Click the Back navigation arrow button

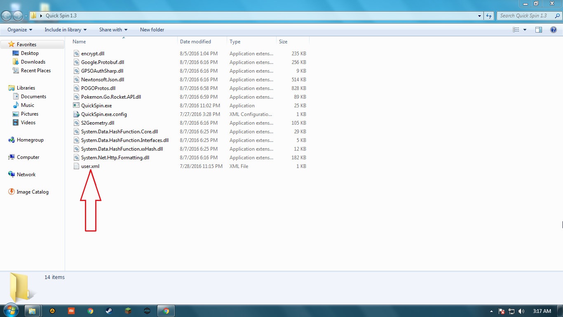7,16
